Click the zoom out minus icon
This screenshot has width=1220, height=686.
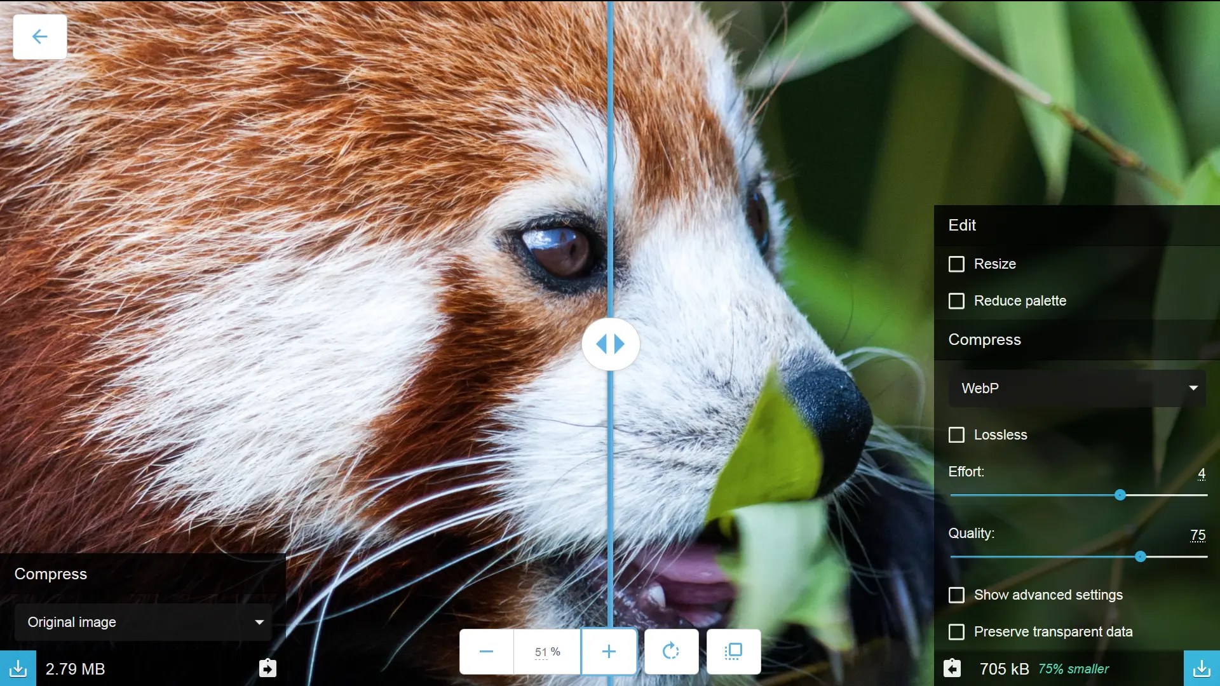tap(486, 651)
